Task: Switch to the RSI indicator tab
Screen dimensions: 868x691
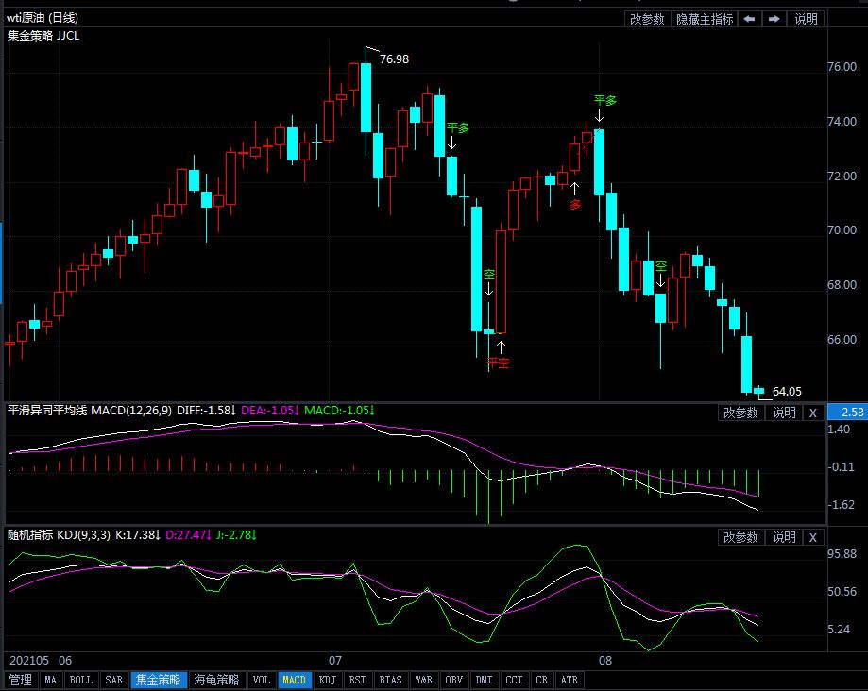Action: click(357, 680)
